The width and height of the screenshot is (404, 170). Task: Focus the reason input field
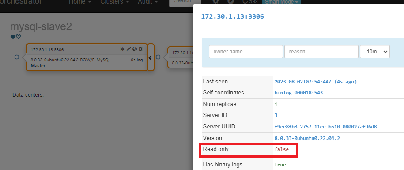[321, 52]
